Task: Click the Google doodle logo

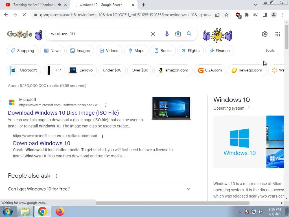Action: tap(20, 34)
